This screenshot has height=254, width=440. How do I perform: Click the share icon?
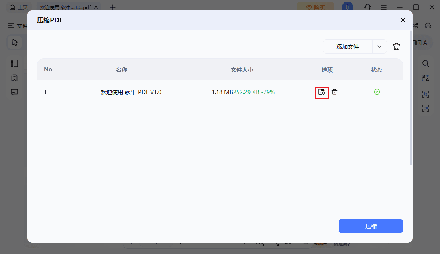tap(415, 26)
